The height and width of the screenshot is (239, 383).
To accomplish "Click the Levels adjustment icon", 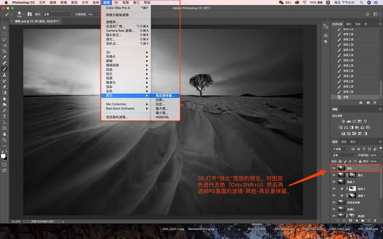I will point(349,121).
